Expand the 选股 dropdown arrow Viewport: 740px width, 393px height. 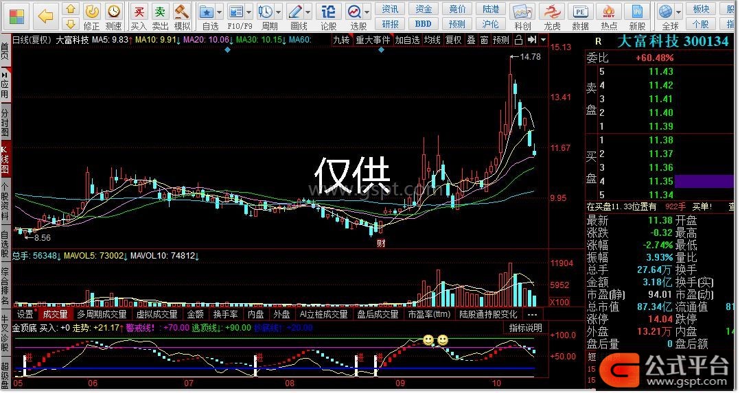[367, 12]
